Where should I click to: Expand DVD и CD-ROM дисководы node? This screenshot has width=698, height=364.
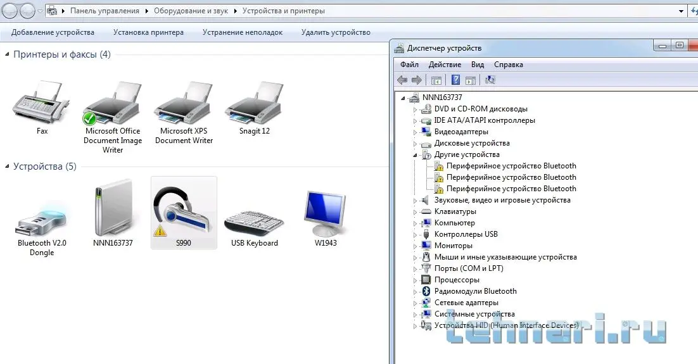click(x=415, y=110)
